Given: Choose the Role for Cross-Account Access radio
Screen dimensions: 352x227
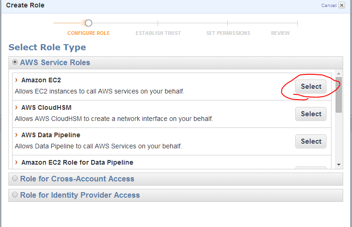Looking at the screenshot, I should 15,178.
